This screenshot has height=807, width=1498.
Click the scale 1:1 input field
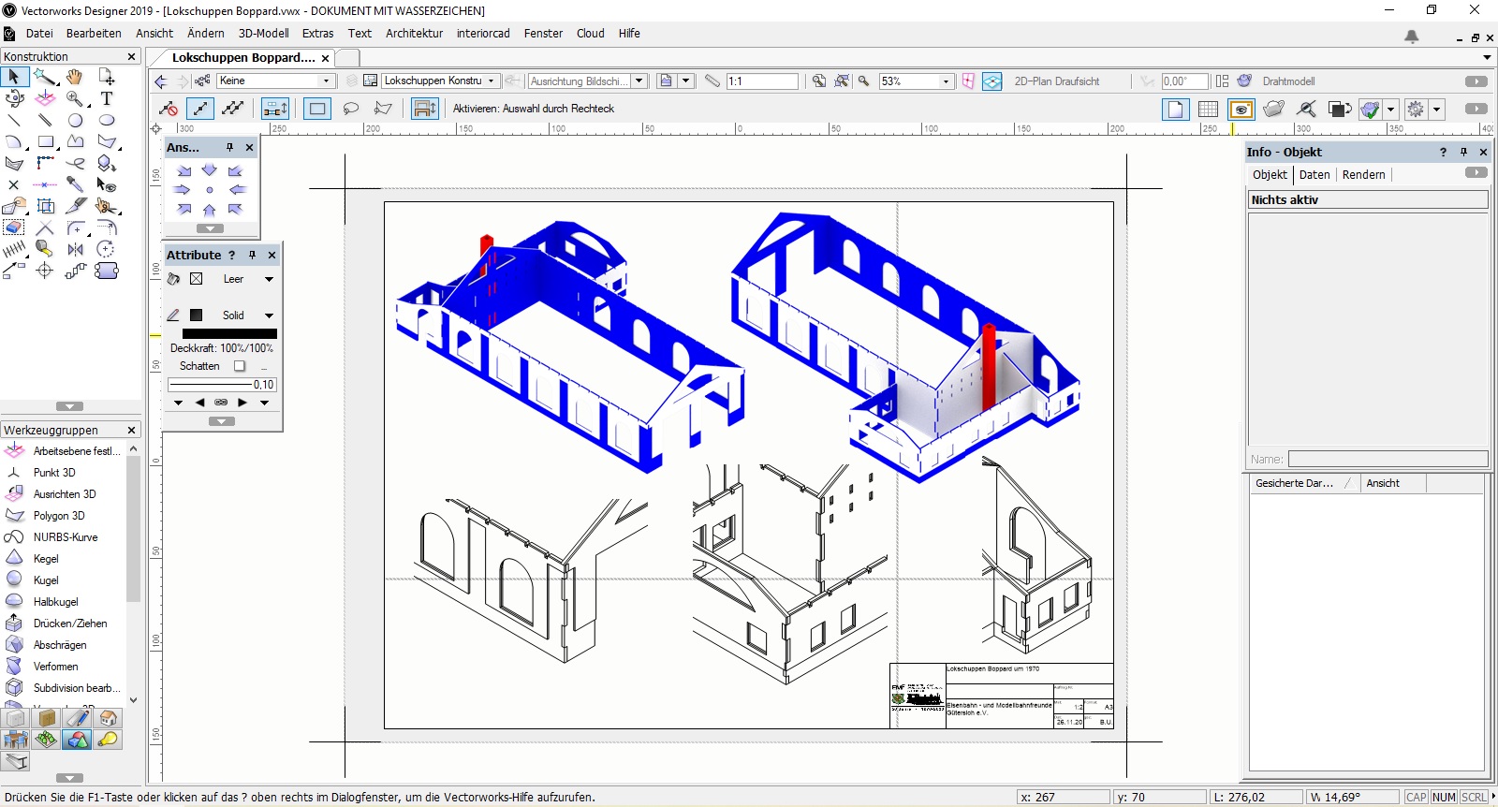pyautogui.click(x=762, y=81)
